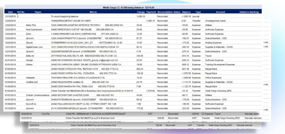
Task: Select the -614.14 balance cell
Action: (x=185, y=56)
